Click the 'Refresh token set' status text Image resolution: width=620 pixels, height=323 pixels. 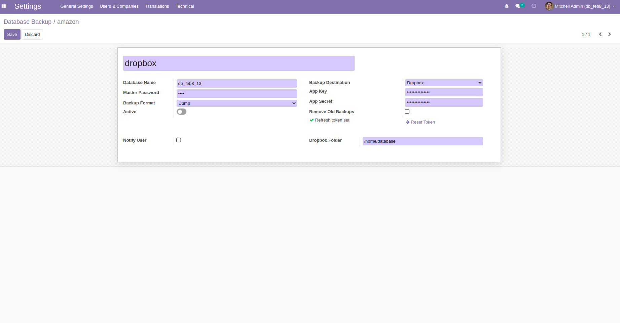[x=332, y=120]
